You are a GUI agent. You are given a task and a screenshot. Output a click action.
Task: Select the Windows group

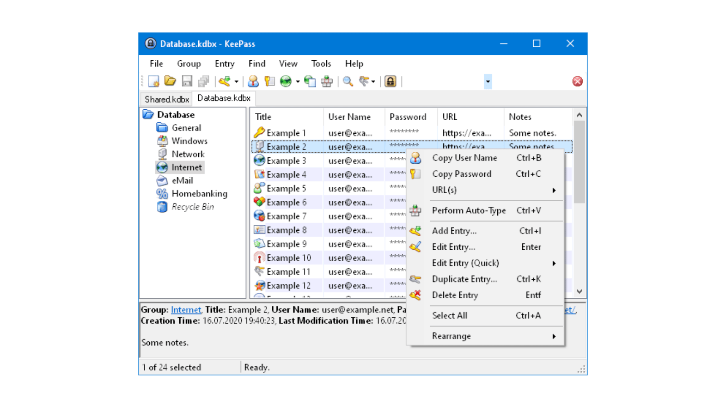tap(189, 141)
